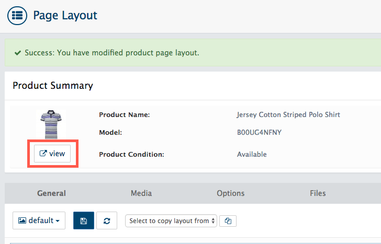The width and height of the screenshot is (381, 244).
Task: Expand 'Select to copy layout from' dropdown
Action: [x=171, y=220]
